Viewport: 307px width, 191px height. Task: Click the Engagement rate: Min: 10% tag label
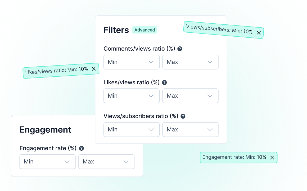[234, 157]
